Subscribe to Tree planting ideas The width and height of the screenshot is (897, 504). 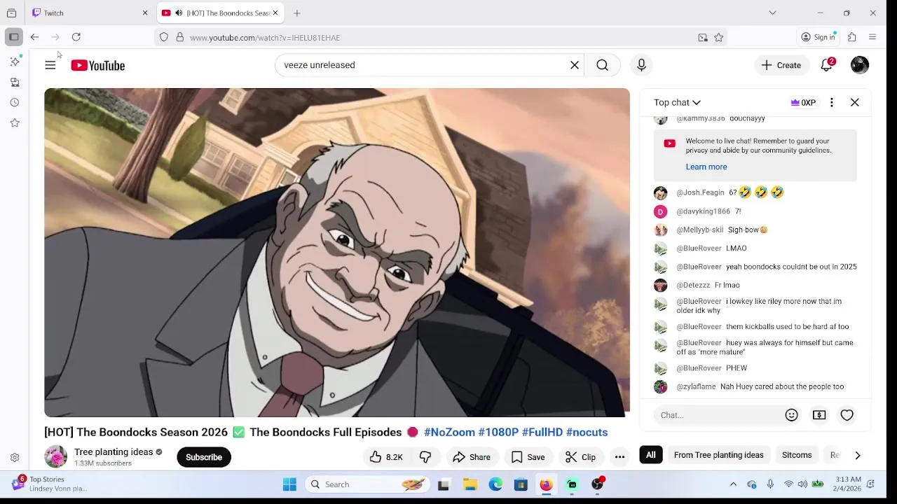204,457
